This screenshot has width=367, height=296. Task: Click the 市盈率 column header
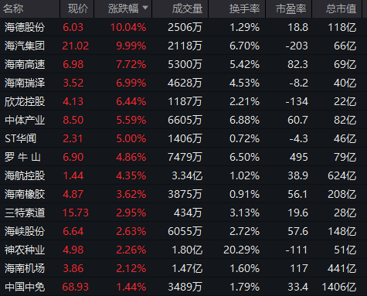291,9
